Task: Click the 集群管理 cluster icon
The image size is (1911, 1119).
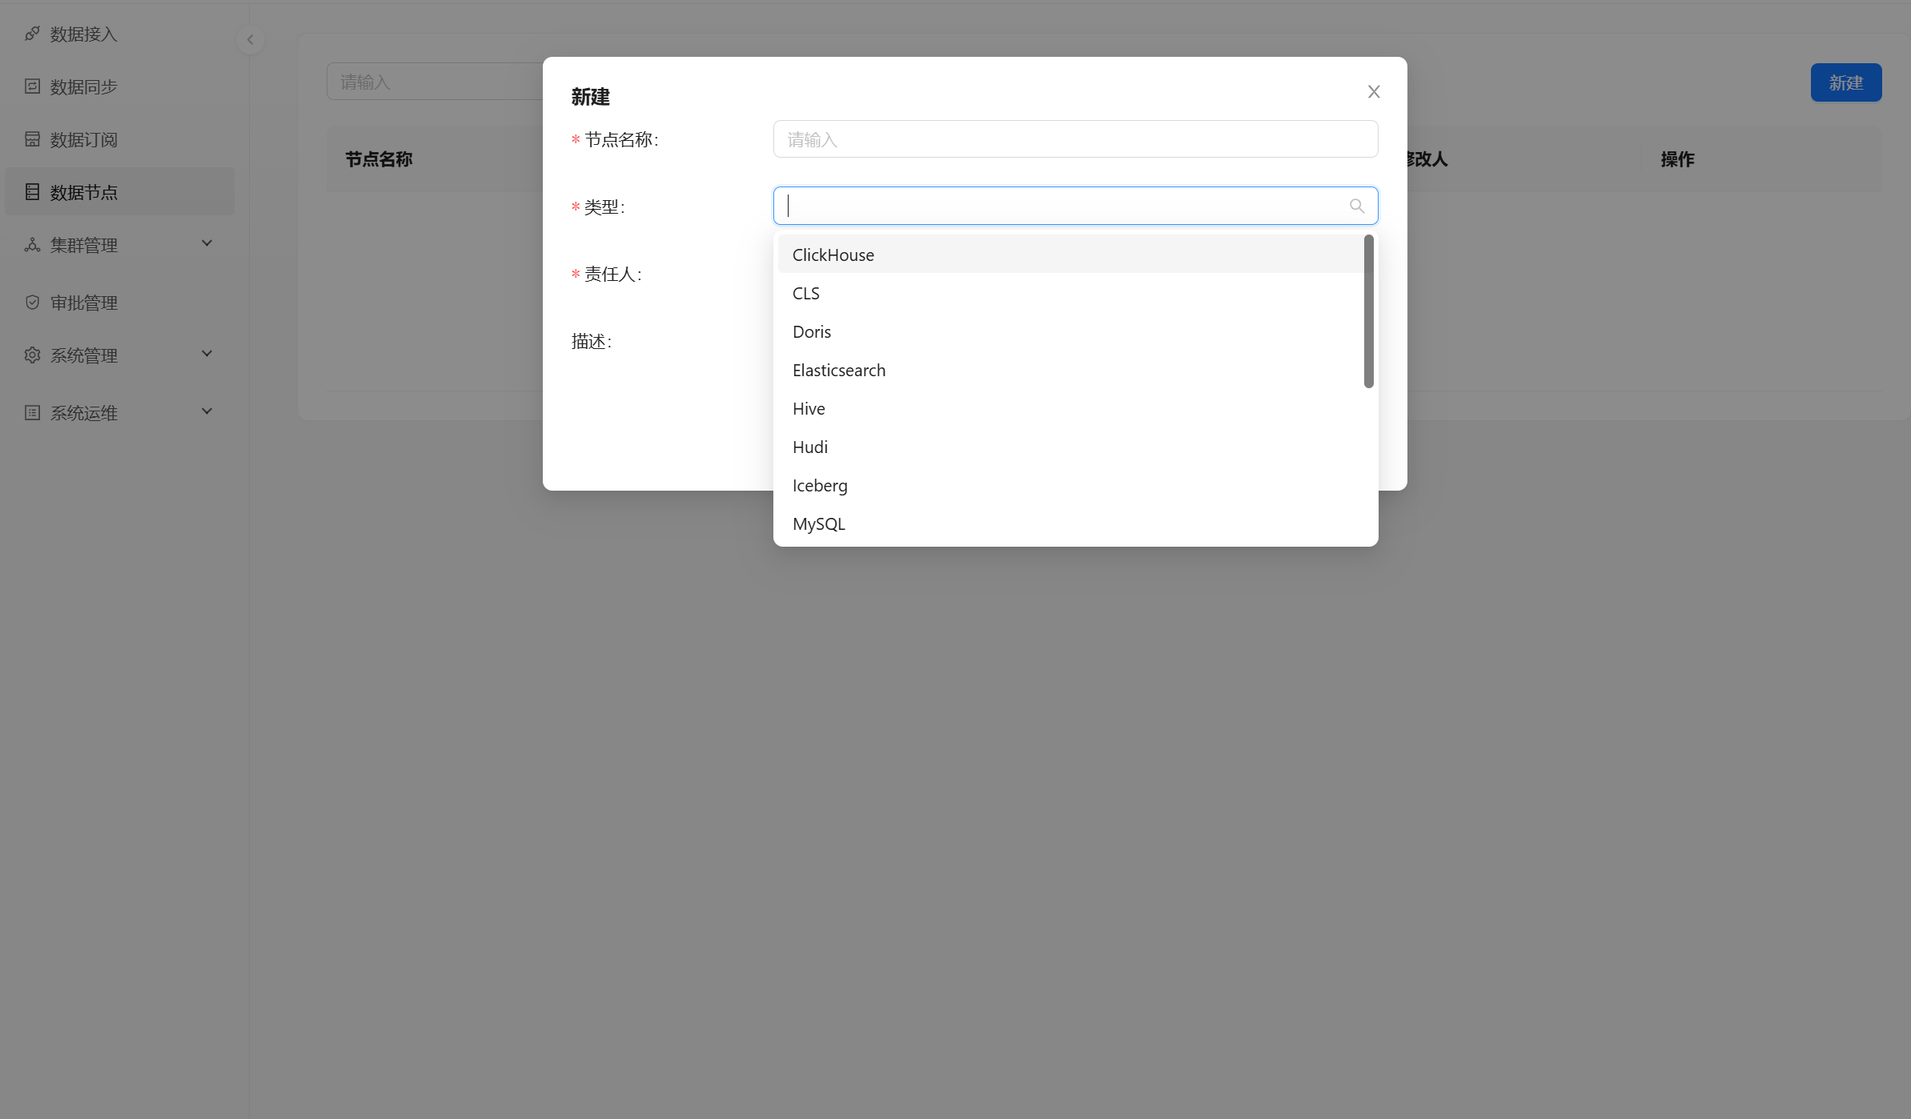Action: tap(32, 245)
